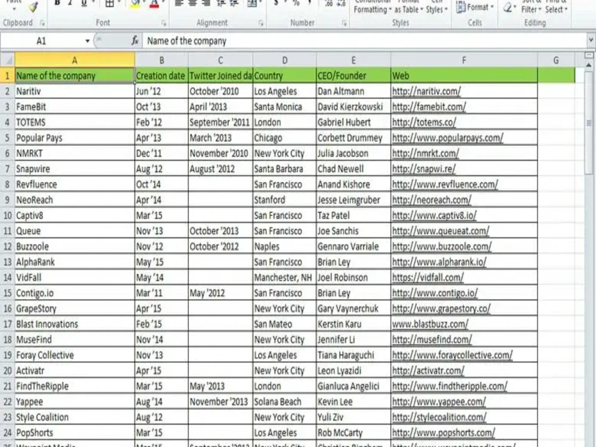Select the 'Creation date' header cell
This screenshot has height=447, width=596.
tap(162, 76)
